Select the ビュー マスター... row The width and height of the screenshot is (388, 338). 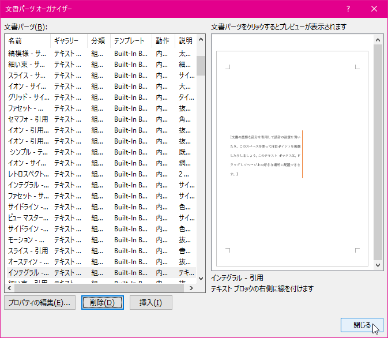pos(101,218)
